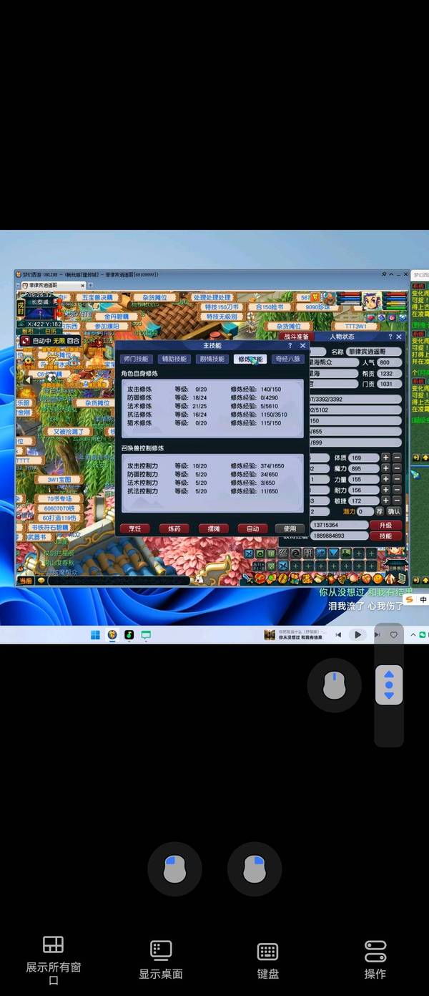Decrease 力量 with its minus button
The width and height of the screenshot is (429, 996).
(397, 479)
